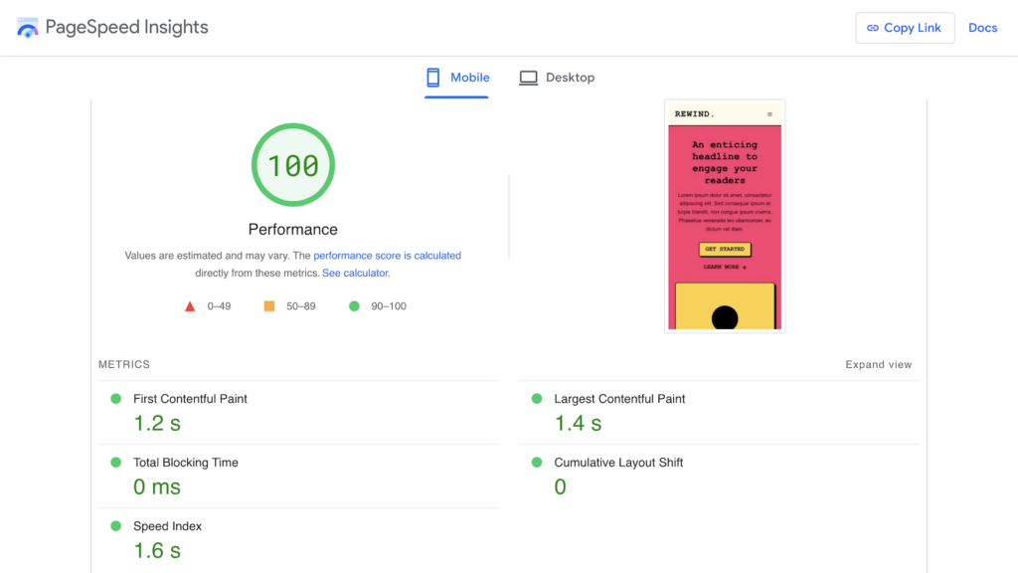
Task: Click the 1.4 s Largest Contentful Paint value
Action: click(578, 424)
